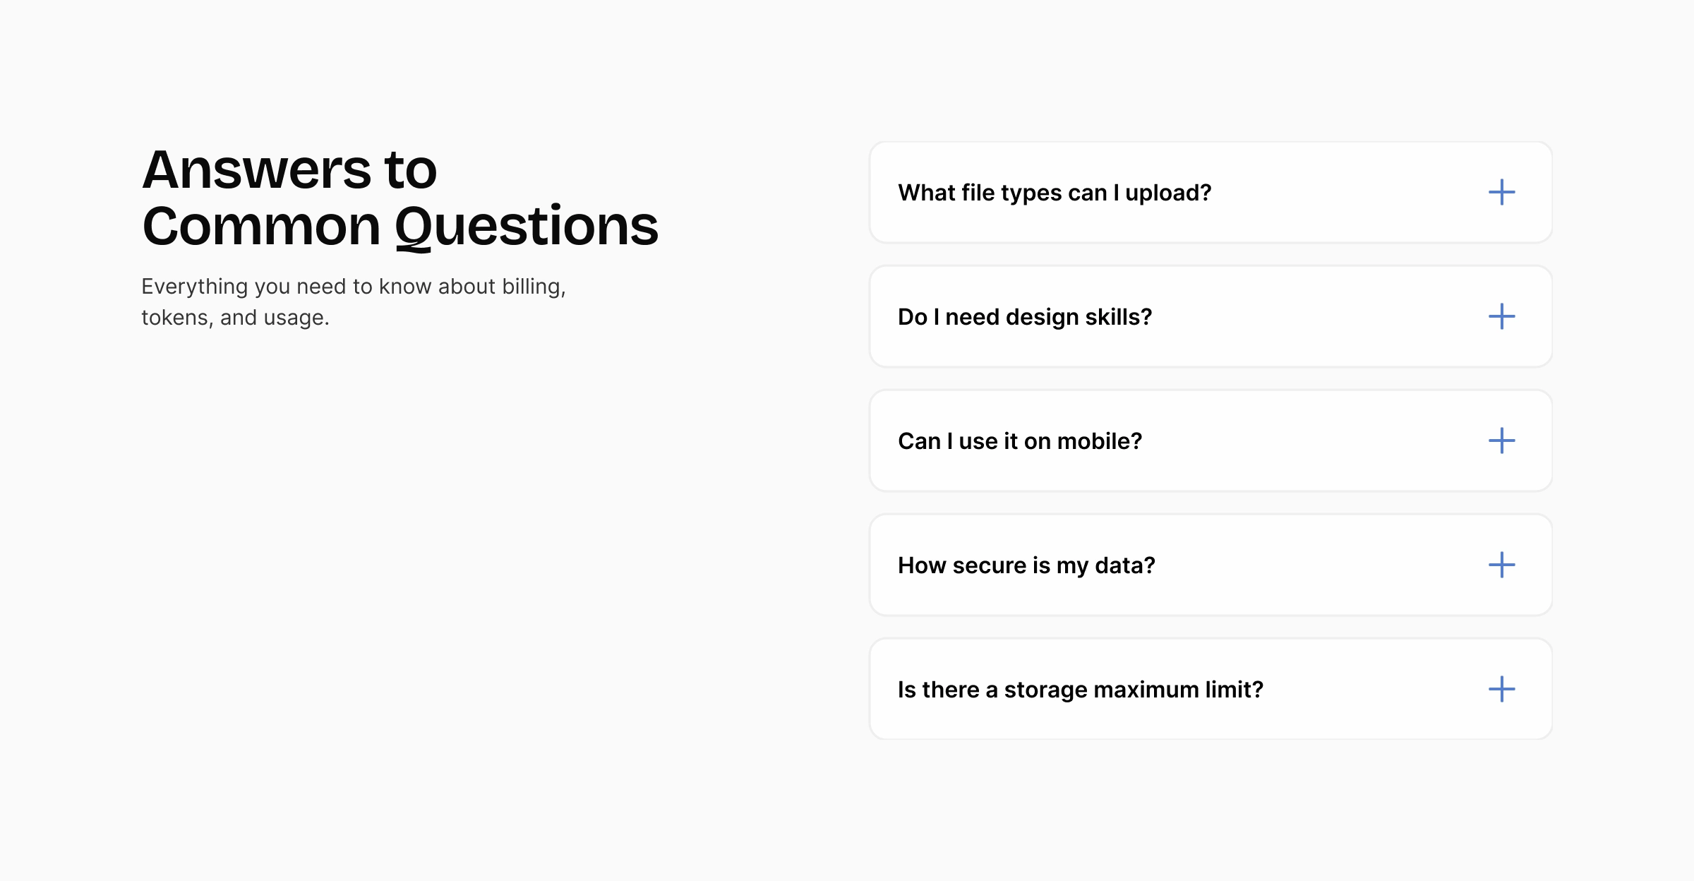1694x881 pixels.
Task: Click the second FAQ accordion card
Action: 1211,317
